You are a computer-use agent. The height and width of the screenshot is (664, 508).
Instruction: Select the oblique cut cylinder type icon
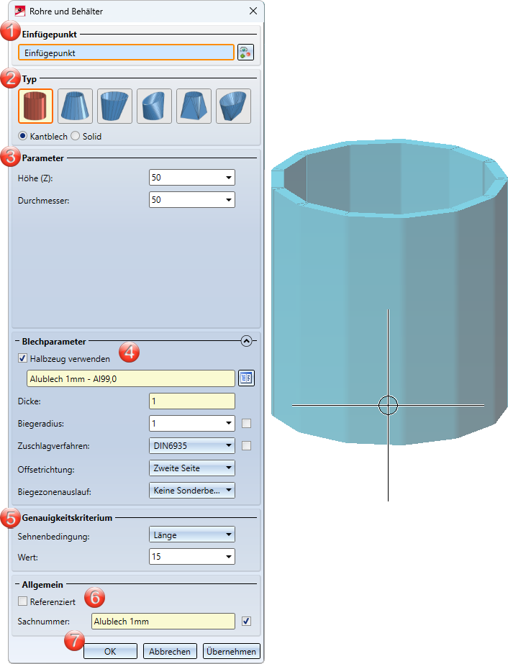[154, 106]
